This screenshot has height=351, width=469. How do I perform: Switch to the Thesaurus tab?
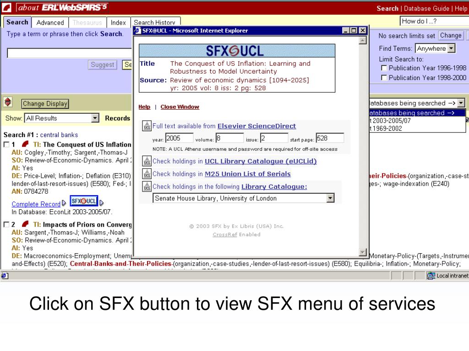[x=87, y=22]
